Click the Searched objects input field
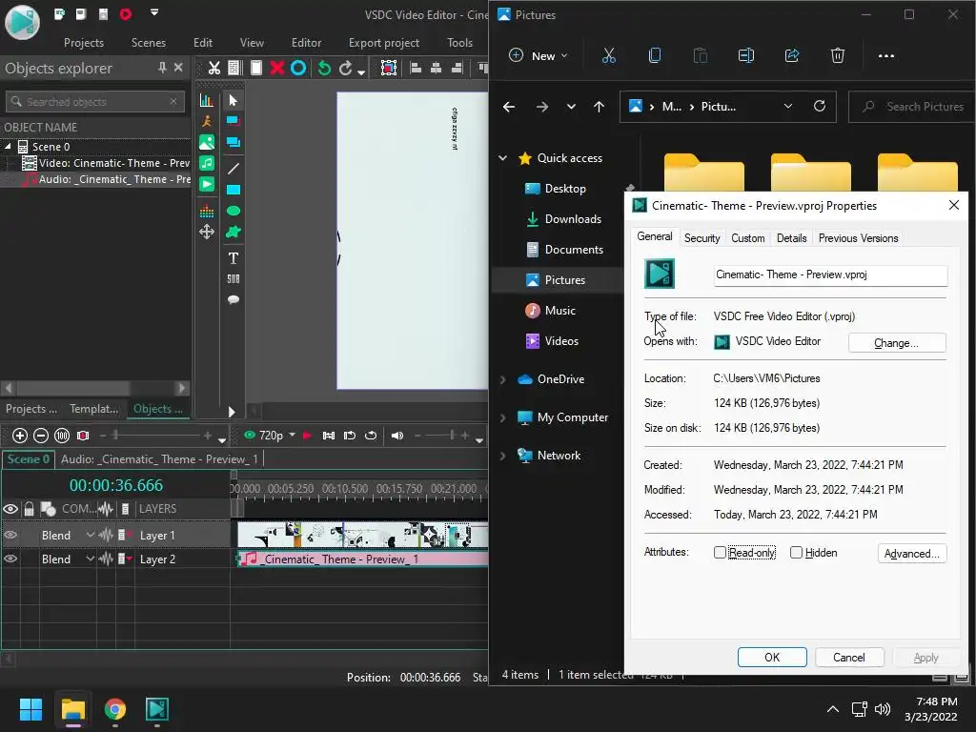 pos(95,101)
